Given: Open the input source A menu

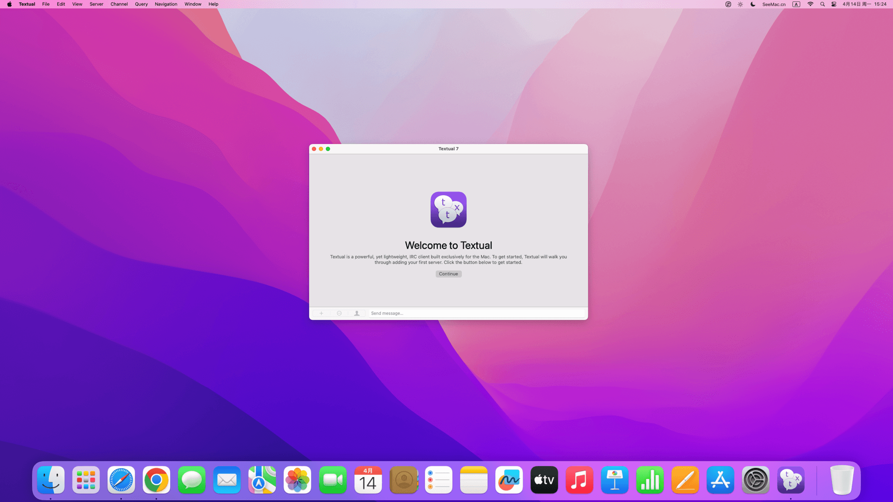Looking at the screenshot, I should (796, 4).
